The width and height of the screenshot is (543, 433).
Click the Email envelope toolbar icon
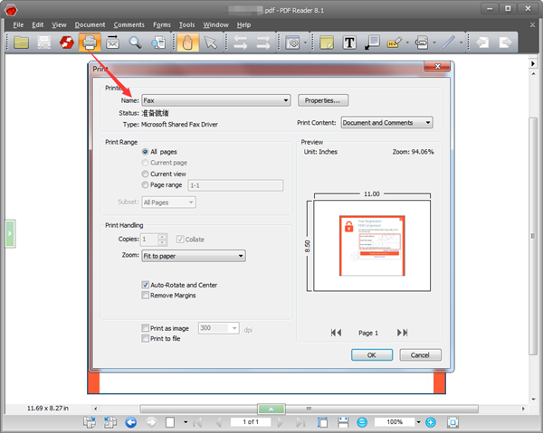pos(112,42)
